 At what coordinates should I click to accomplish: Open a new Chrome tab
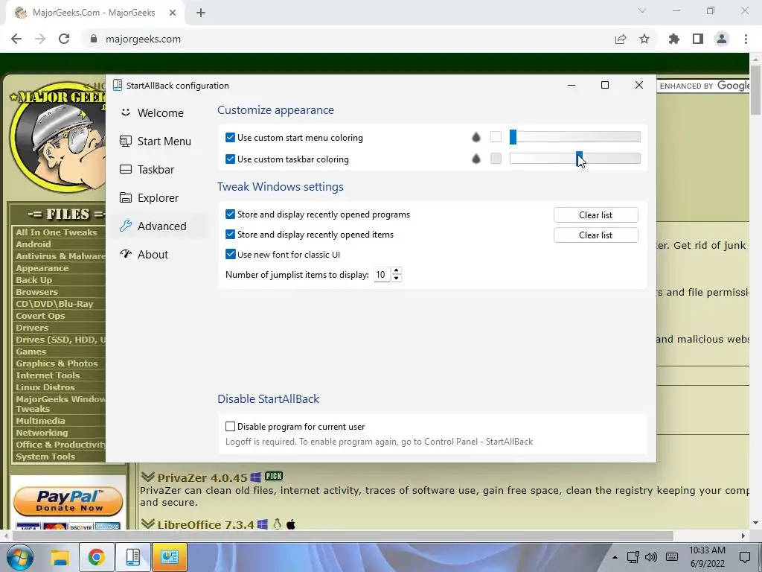(201, 13)
